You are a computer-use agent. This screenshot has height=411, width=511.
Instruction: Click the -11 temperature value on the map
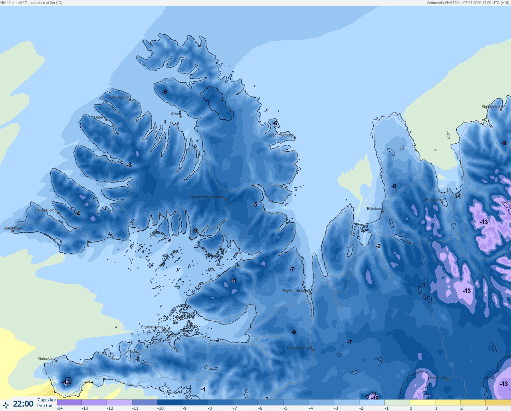pyautogui.click(x=233, y=281)
